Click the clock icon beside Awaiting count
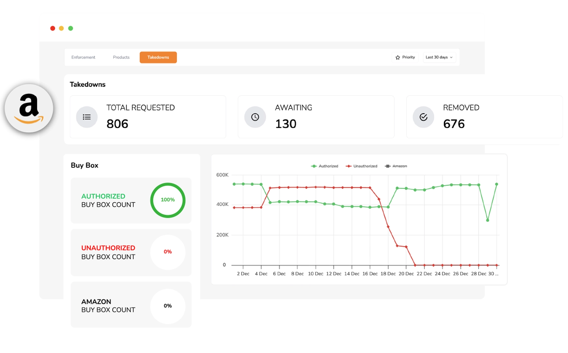The width and height of the screenshot is (568, 353). [255, 117]
